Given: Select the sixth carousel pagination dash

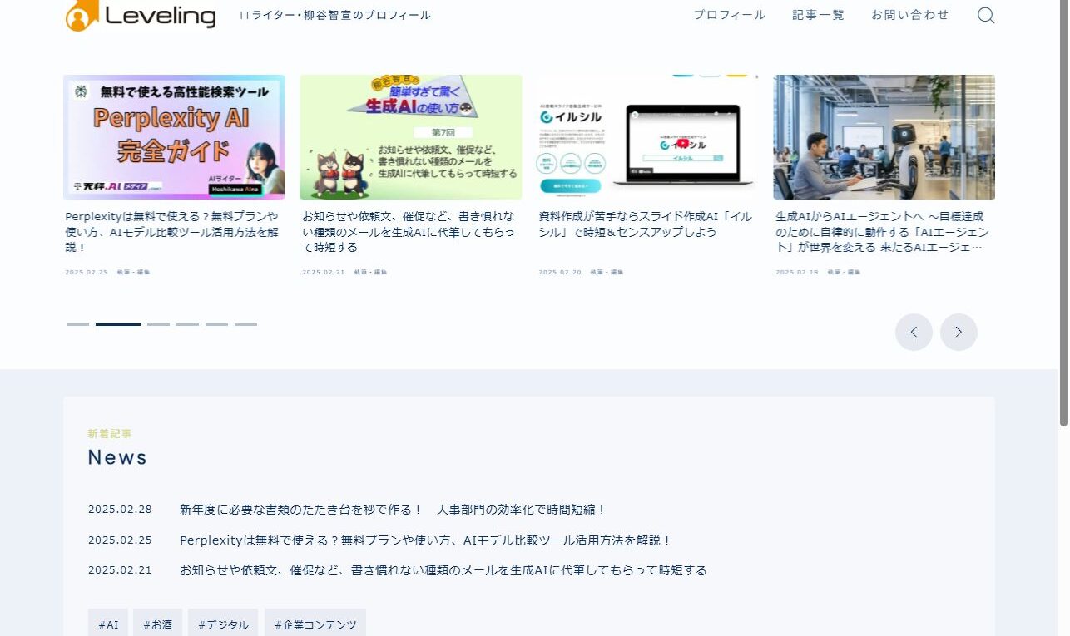Looking at the screenshot, I should [x=245, y=324].
